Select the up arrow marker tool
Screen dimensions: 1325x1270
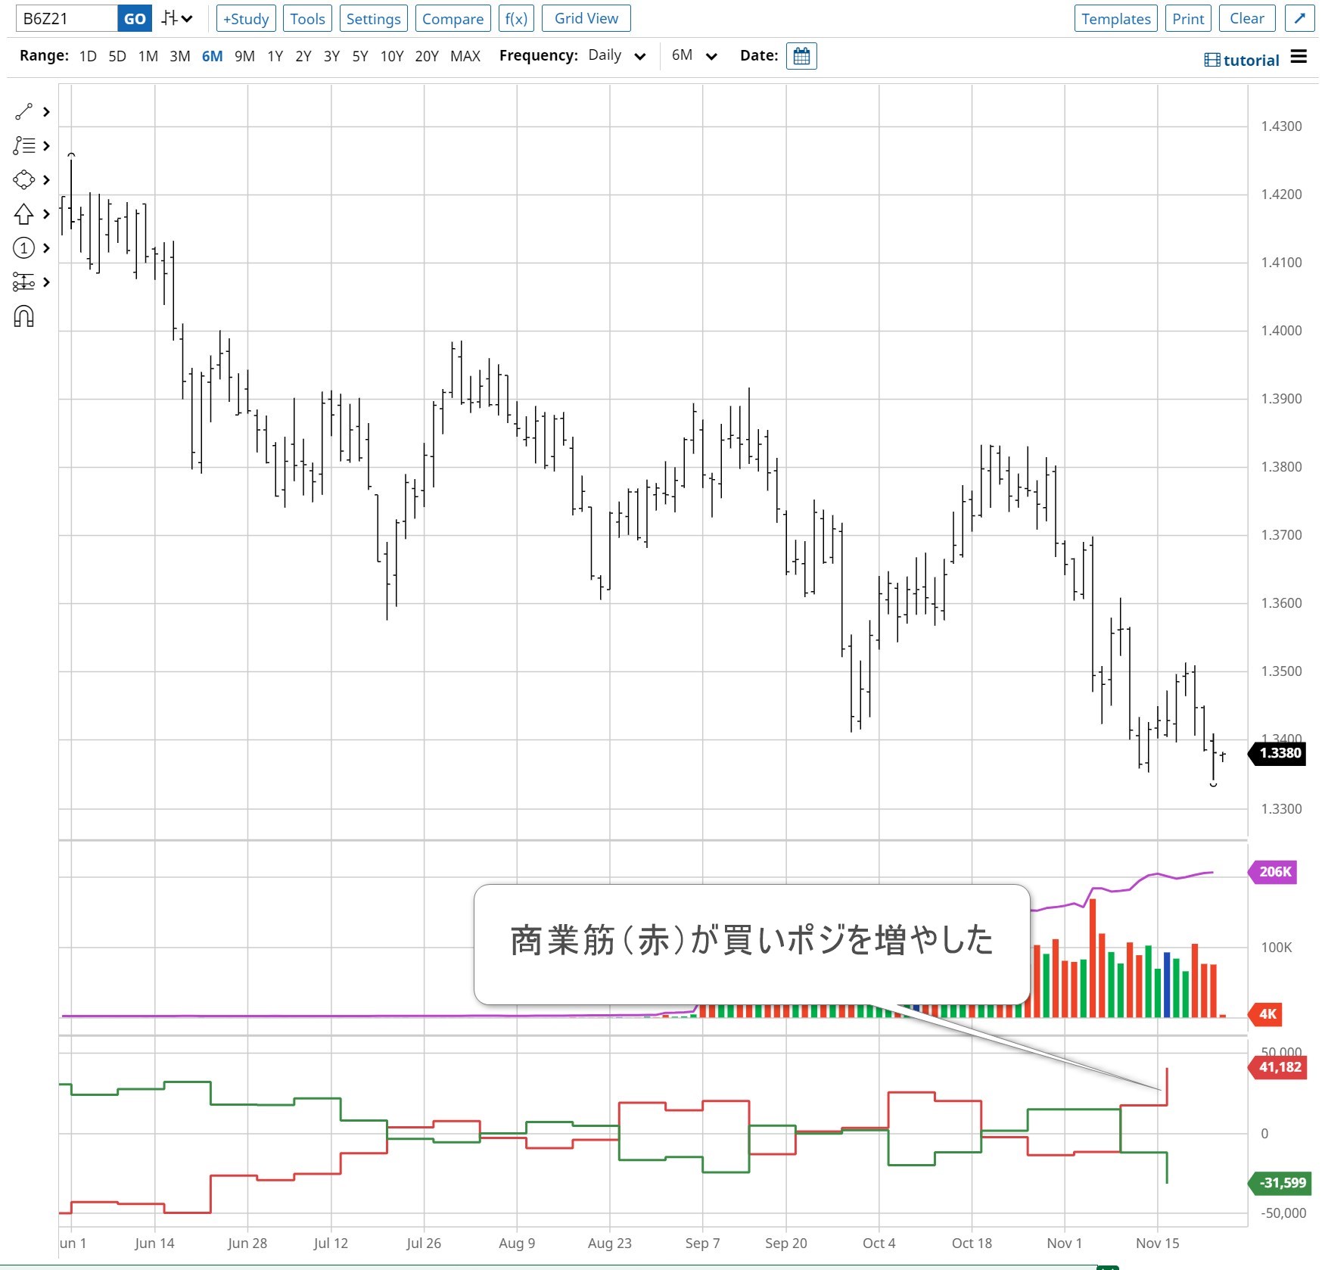[x=23, y=214]
